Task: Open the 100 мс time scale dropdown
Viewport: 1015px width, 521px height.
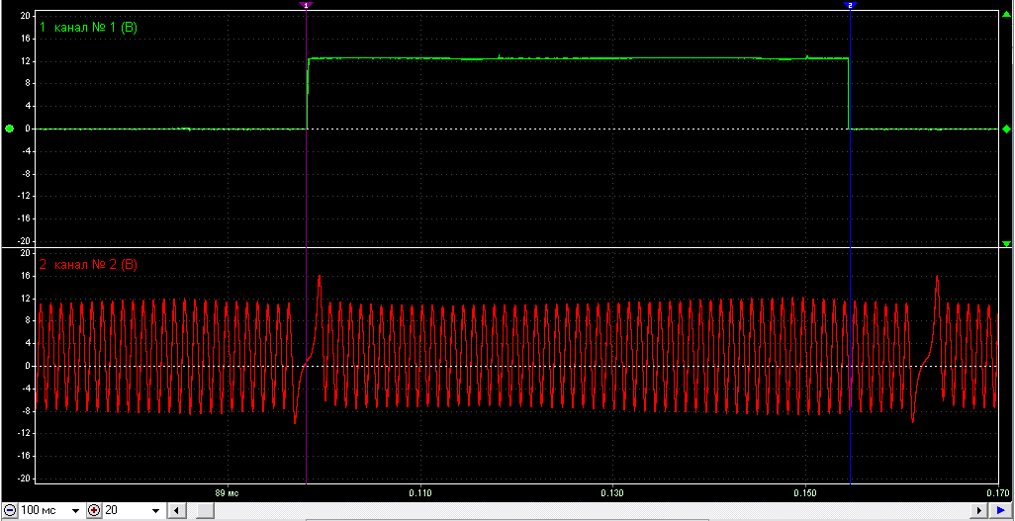Action: pyautogui.click(x=76, y=511)
